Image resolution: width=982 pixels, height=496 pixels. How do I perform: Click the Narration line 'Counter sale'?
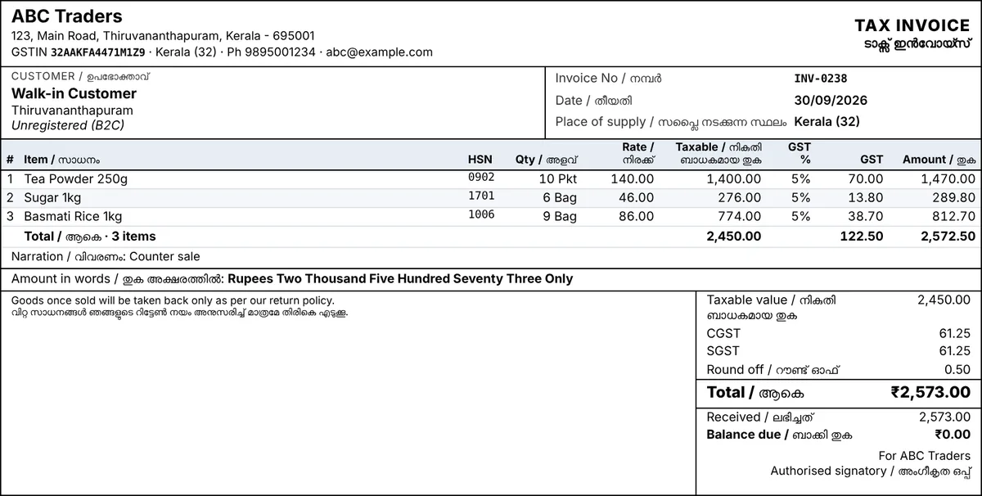pyautogui.click(x=106, y=256)
